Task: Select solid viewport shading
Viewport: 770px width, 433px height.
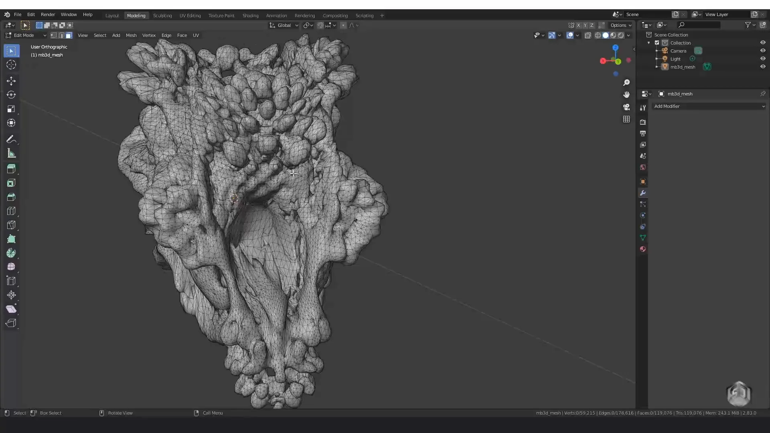Action: pos(606,35)
